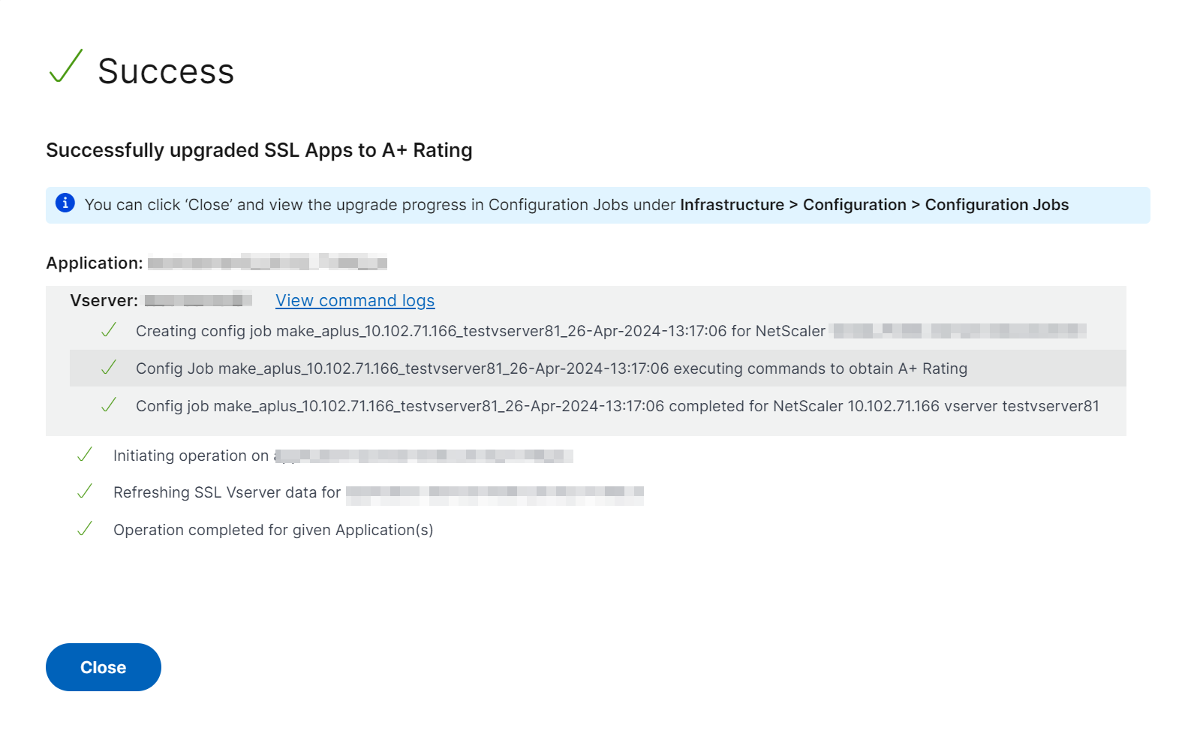
Task: Click the blue Close button
Action: click(104, 667)
